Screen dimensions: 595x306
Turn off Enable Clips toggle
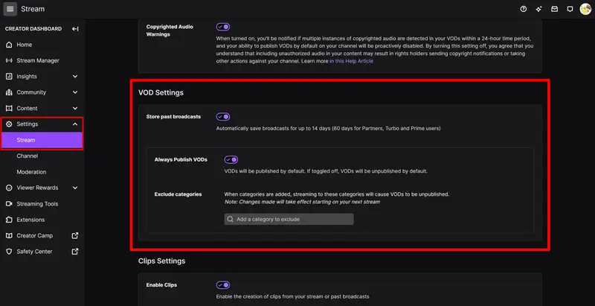coord(223,285)
